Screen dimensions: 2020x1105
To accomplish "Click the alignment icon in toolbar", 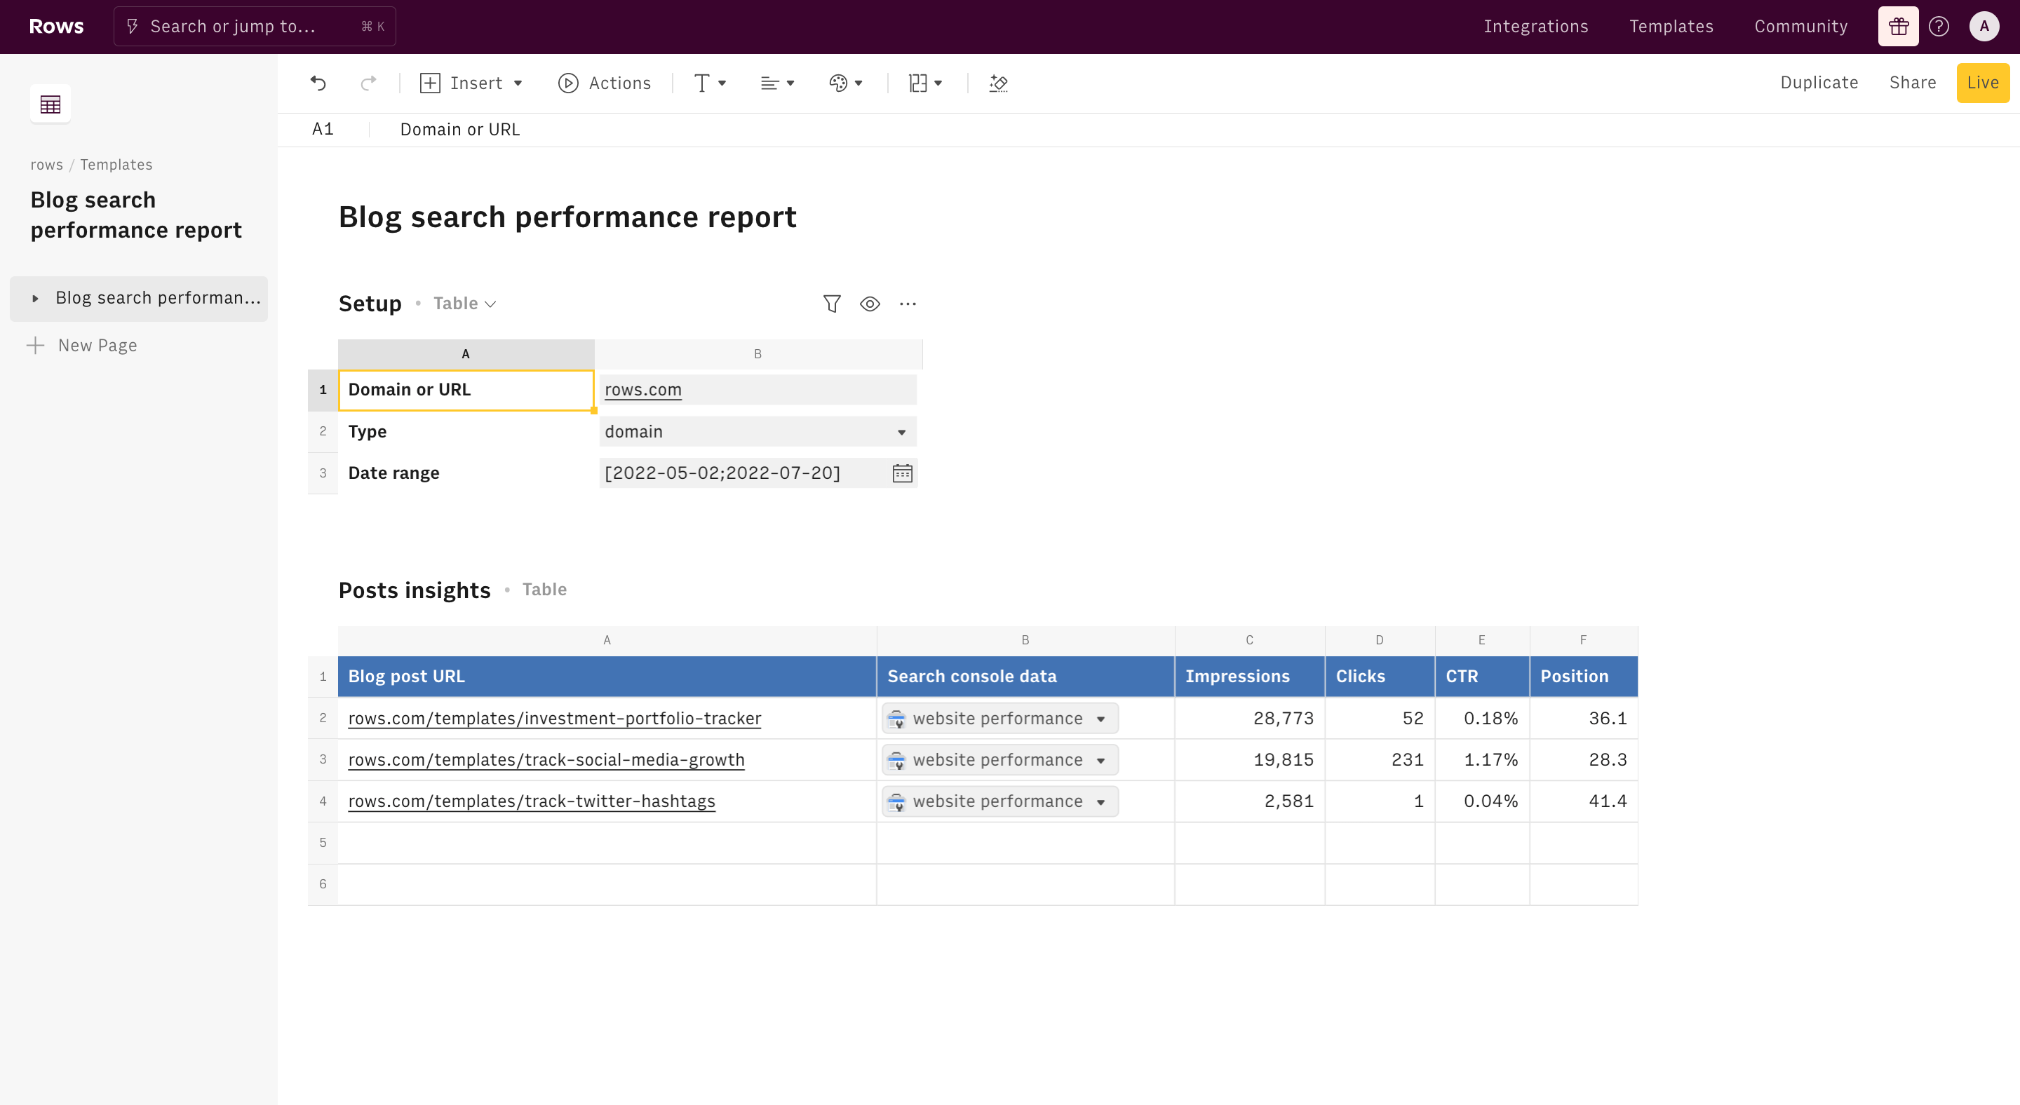I will (777, 83).
